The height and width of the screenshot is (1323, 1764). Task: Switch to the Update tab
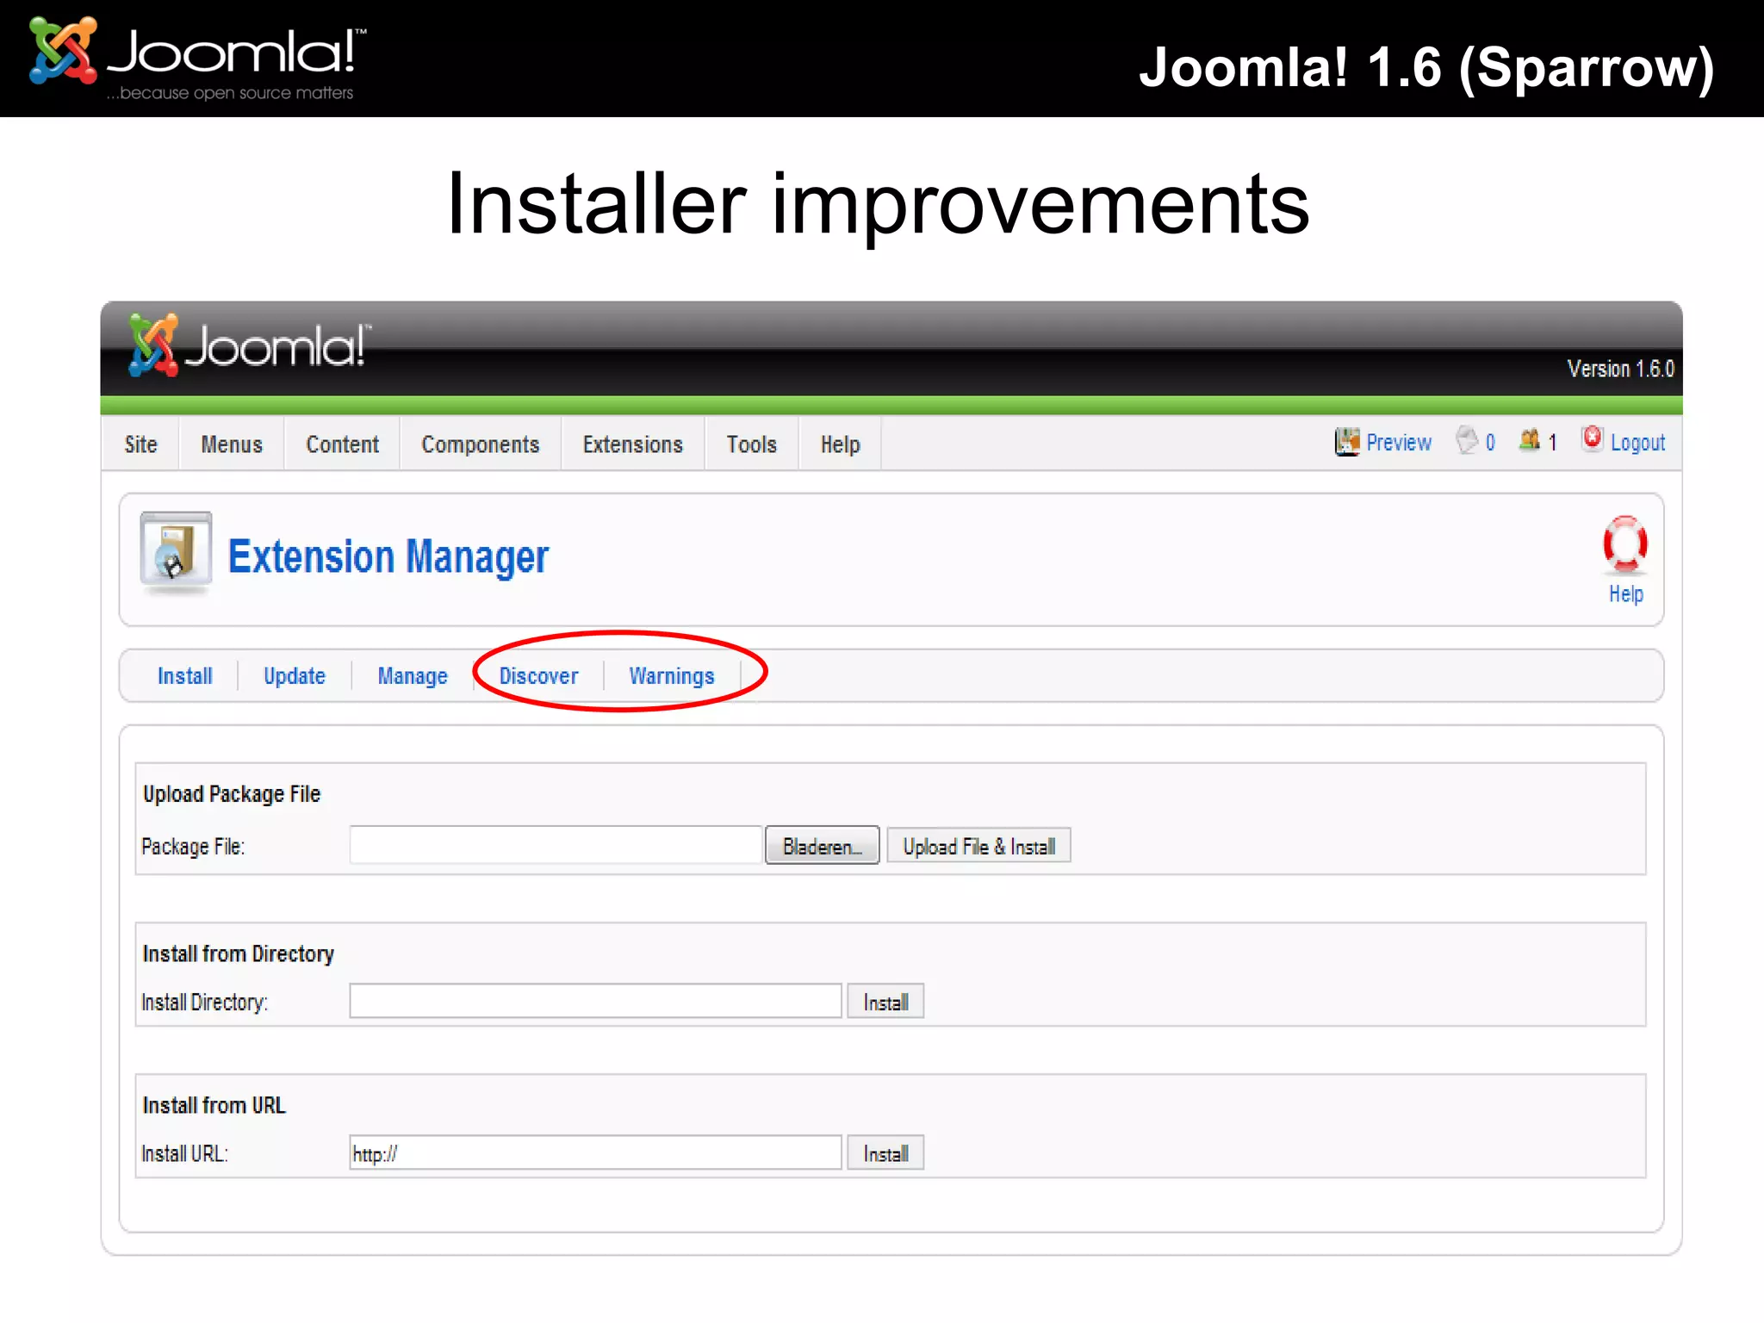click(295, 676)
